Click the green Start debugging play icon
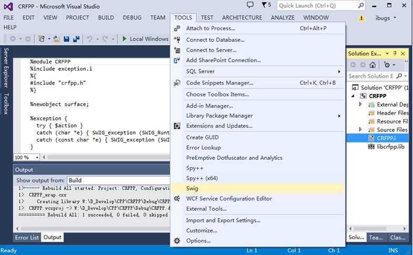The image size is (413, 255). [x=124, y=39]
